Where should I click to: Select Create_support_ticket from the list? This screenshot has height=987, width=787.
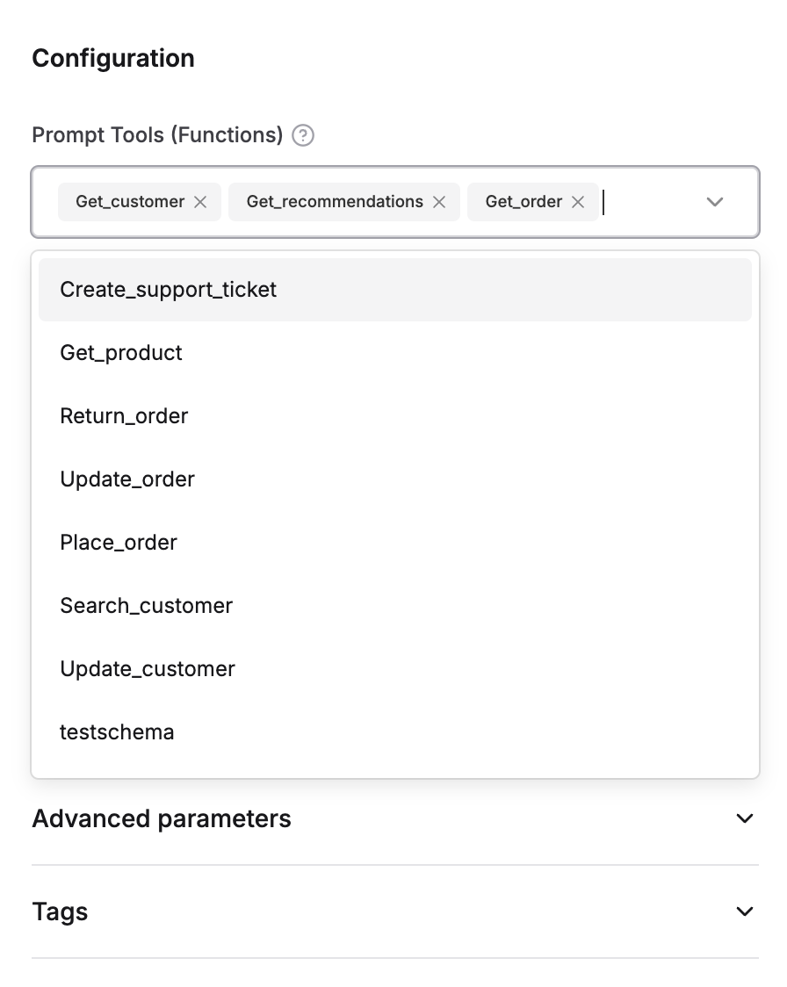click(168, 289)
